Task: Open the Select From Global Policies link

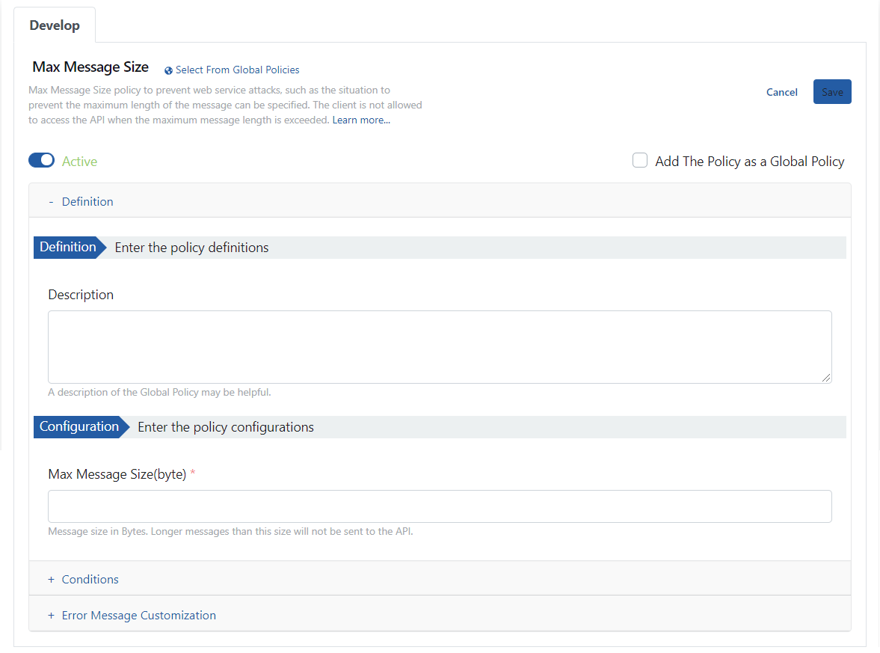Action: pos(237,70)
